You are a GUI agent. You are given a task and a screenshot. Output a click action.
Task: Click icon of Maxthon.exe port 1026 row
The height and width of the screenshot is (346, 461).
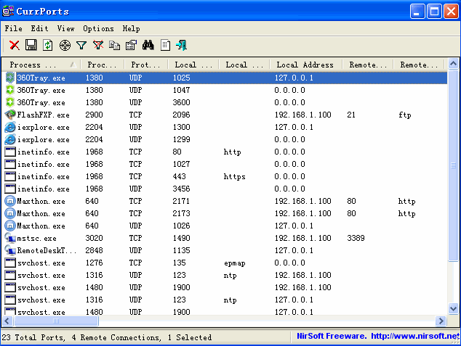pos(10,226)
